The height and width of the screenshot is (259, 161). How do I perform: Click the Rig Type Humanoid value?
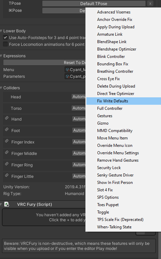(x=75, y=194)
